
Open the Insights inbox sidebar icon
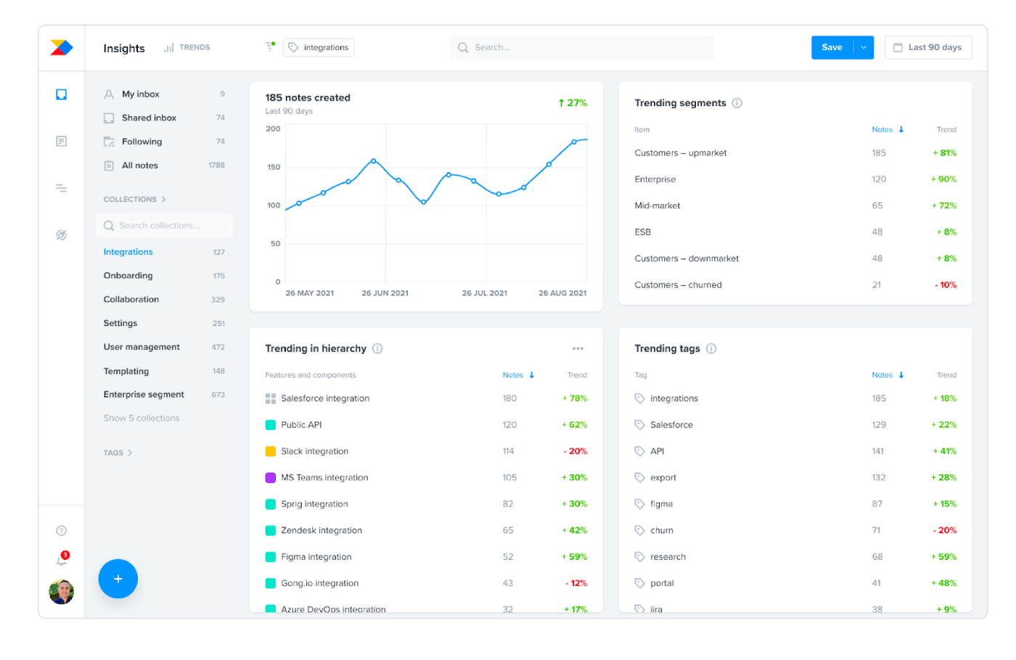point(62,94)
